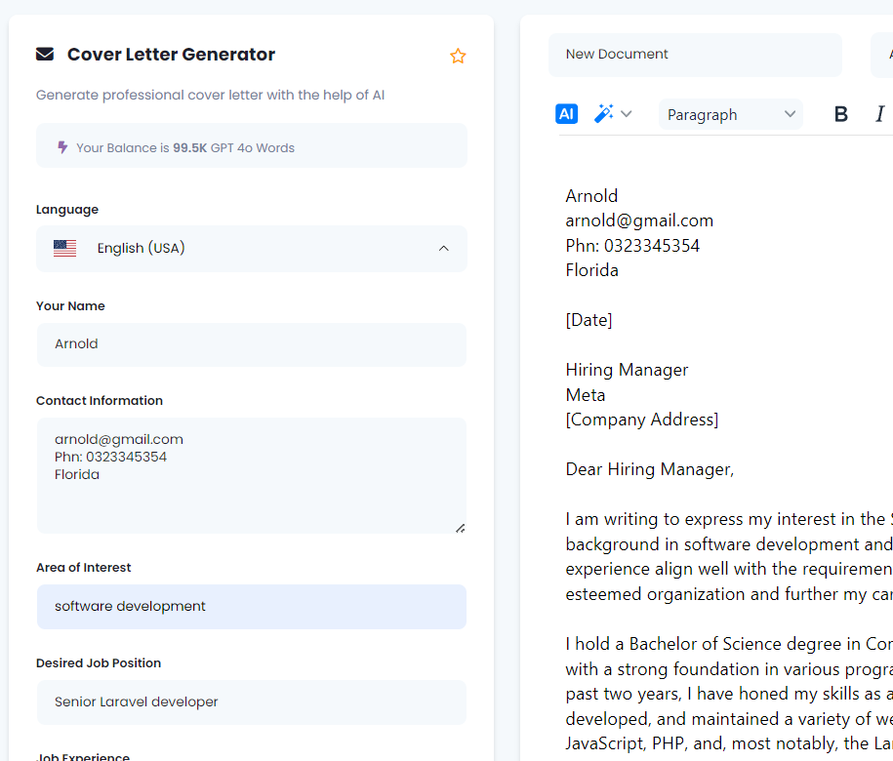Image resolution: width=893 pixels, height=761 pixels.
Task: Expand the Language dropdown chevron
Action: click(444, 248)
